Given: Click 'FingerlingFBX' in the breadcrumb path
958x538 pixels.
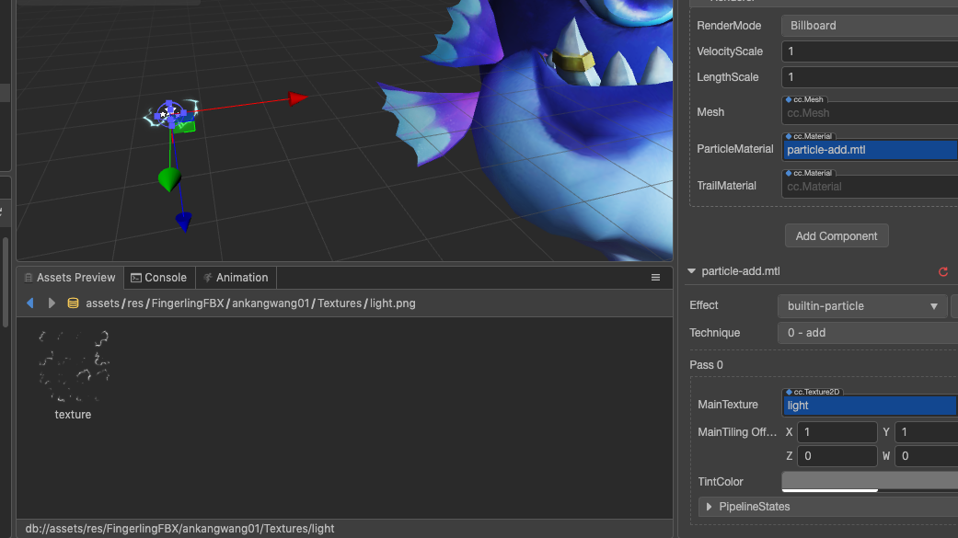Looking at the screenshot, I should click(x=188, y=303).
